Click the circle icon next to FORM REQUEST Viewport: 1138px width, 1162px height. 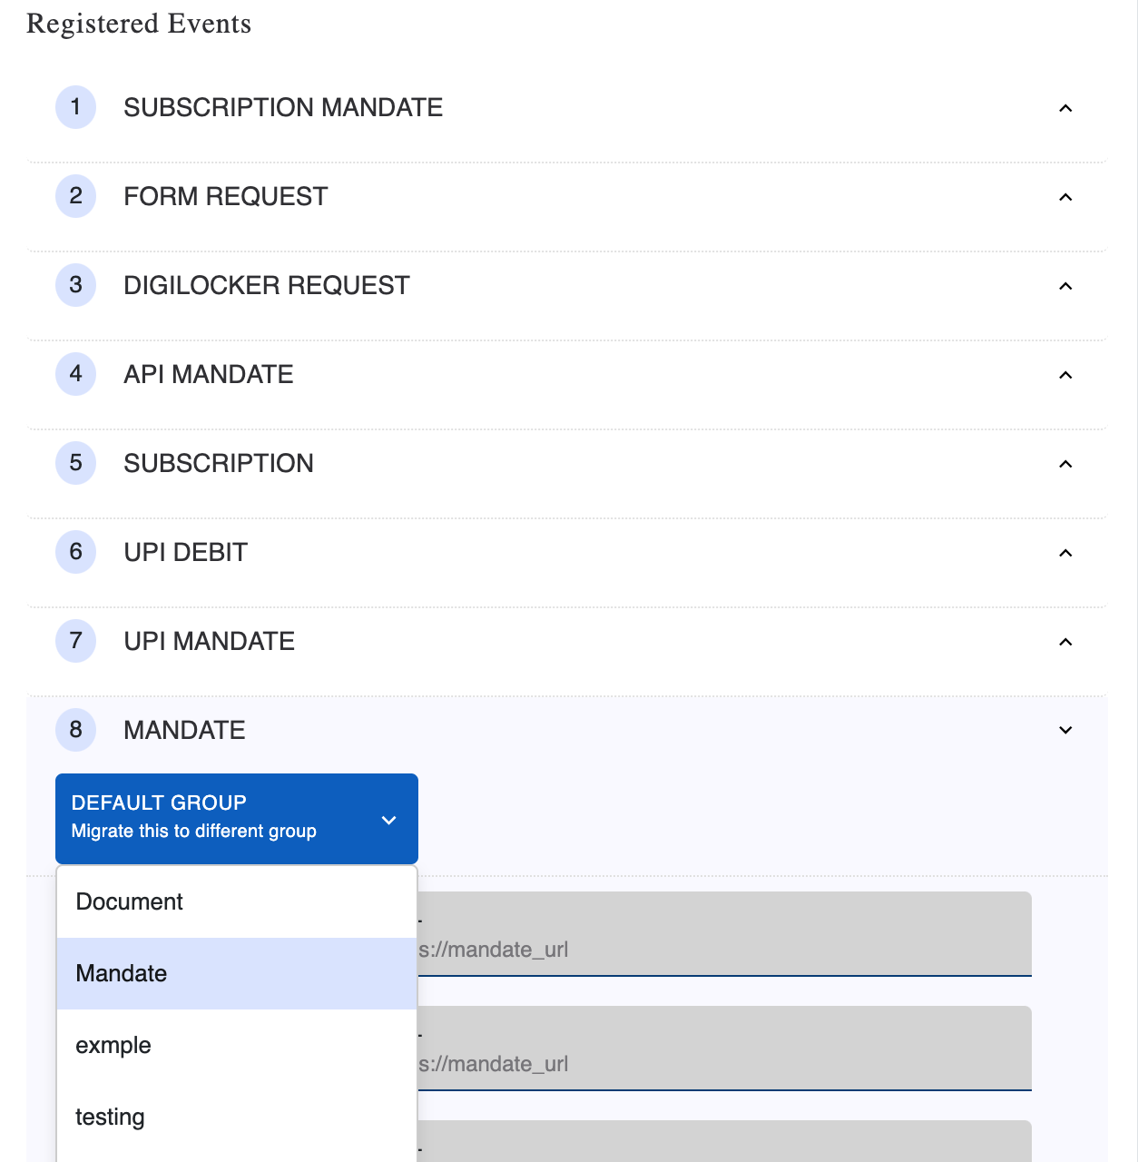point(75,195)
